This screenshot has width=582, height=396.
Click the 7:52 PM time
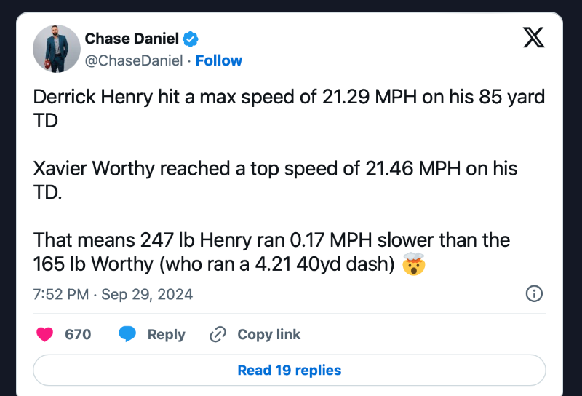[x=61, y=294]
